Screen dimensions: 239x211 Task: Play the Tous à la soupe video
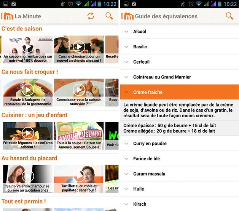pos(79,133)
